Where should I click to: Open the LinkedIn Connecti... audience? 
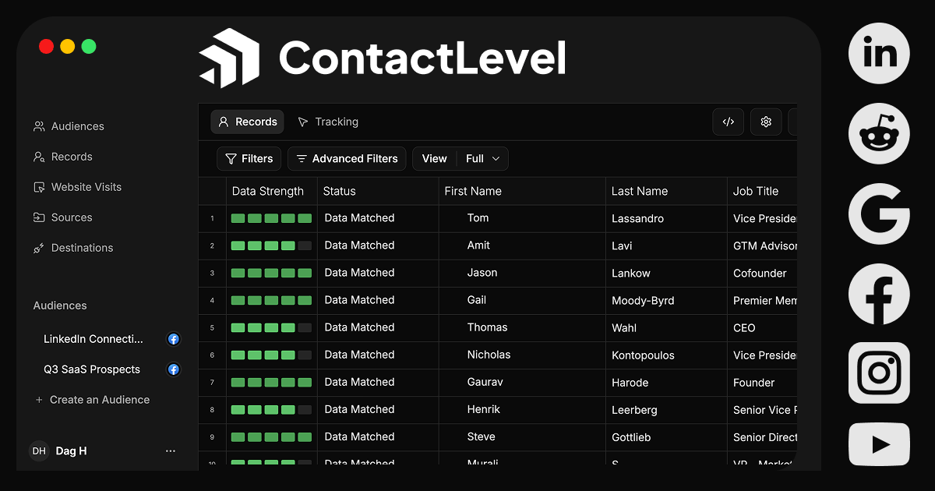[x=93, y=339]
